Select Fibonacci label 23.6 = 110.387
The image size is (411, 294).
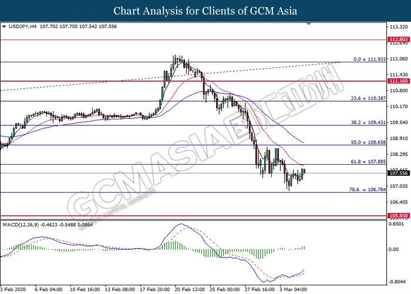[x=368, y=98]
